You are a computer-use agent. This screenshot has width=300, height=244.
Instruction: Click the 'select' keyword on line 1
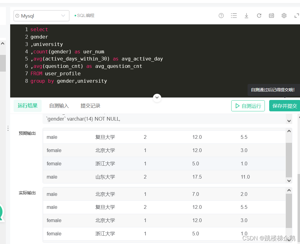tap(39, 30)
